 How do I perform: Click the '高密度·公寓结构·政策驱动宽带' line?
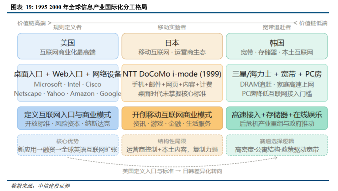pos(277,149)
